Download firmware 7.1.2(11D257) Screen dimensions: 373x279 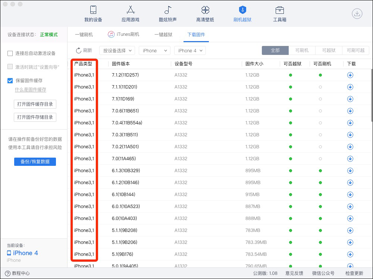click(x=350, y=75)
